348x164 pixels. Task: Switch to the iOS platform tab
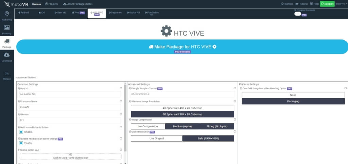coord(42,13)
